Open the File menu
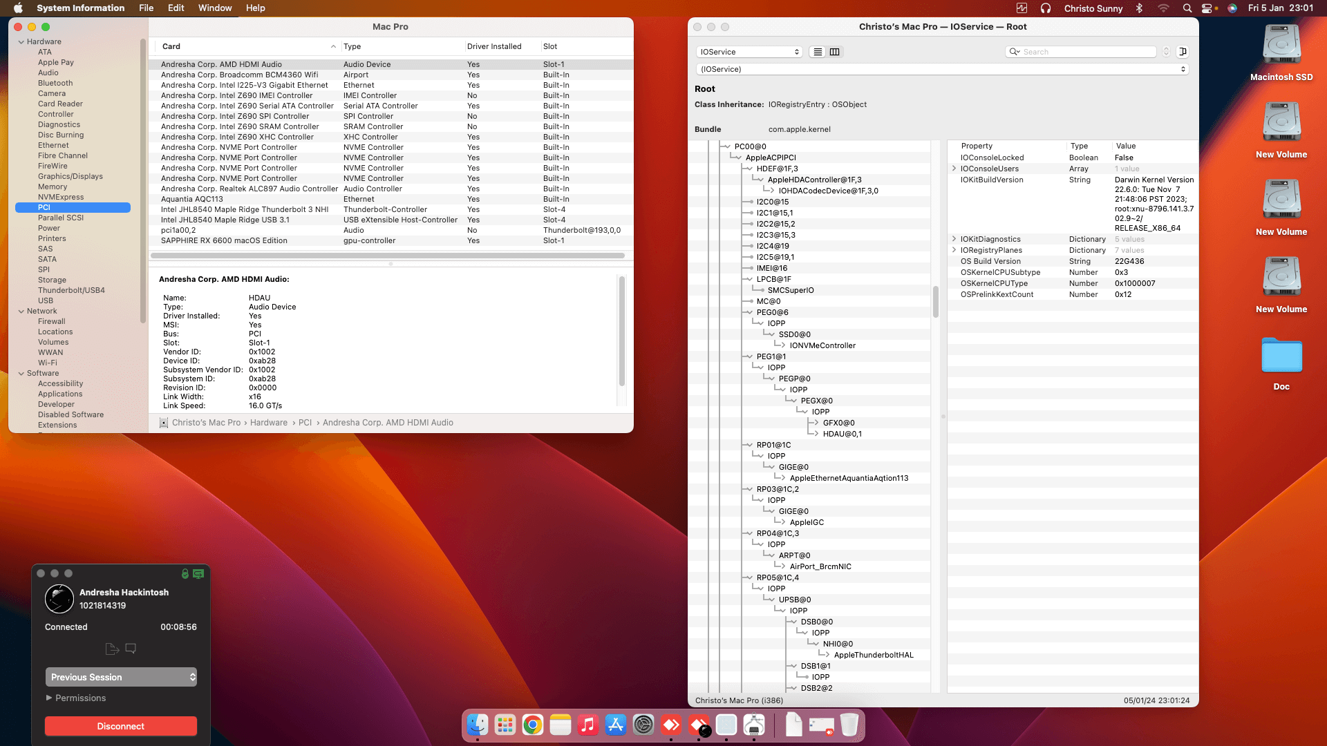Image resolution: width=1327 pixels, height=746 pixels. coord(146,8)
